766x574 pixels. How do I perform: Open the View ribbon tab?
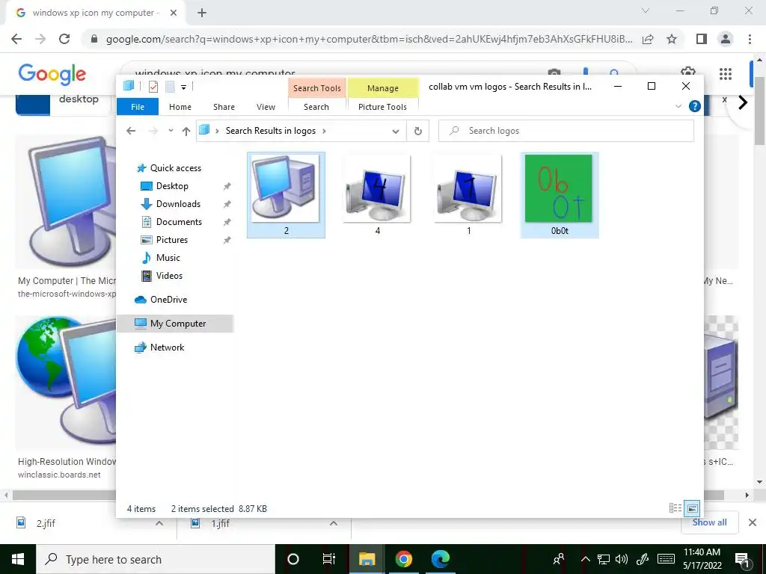pos(266,107)
